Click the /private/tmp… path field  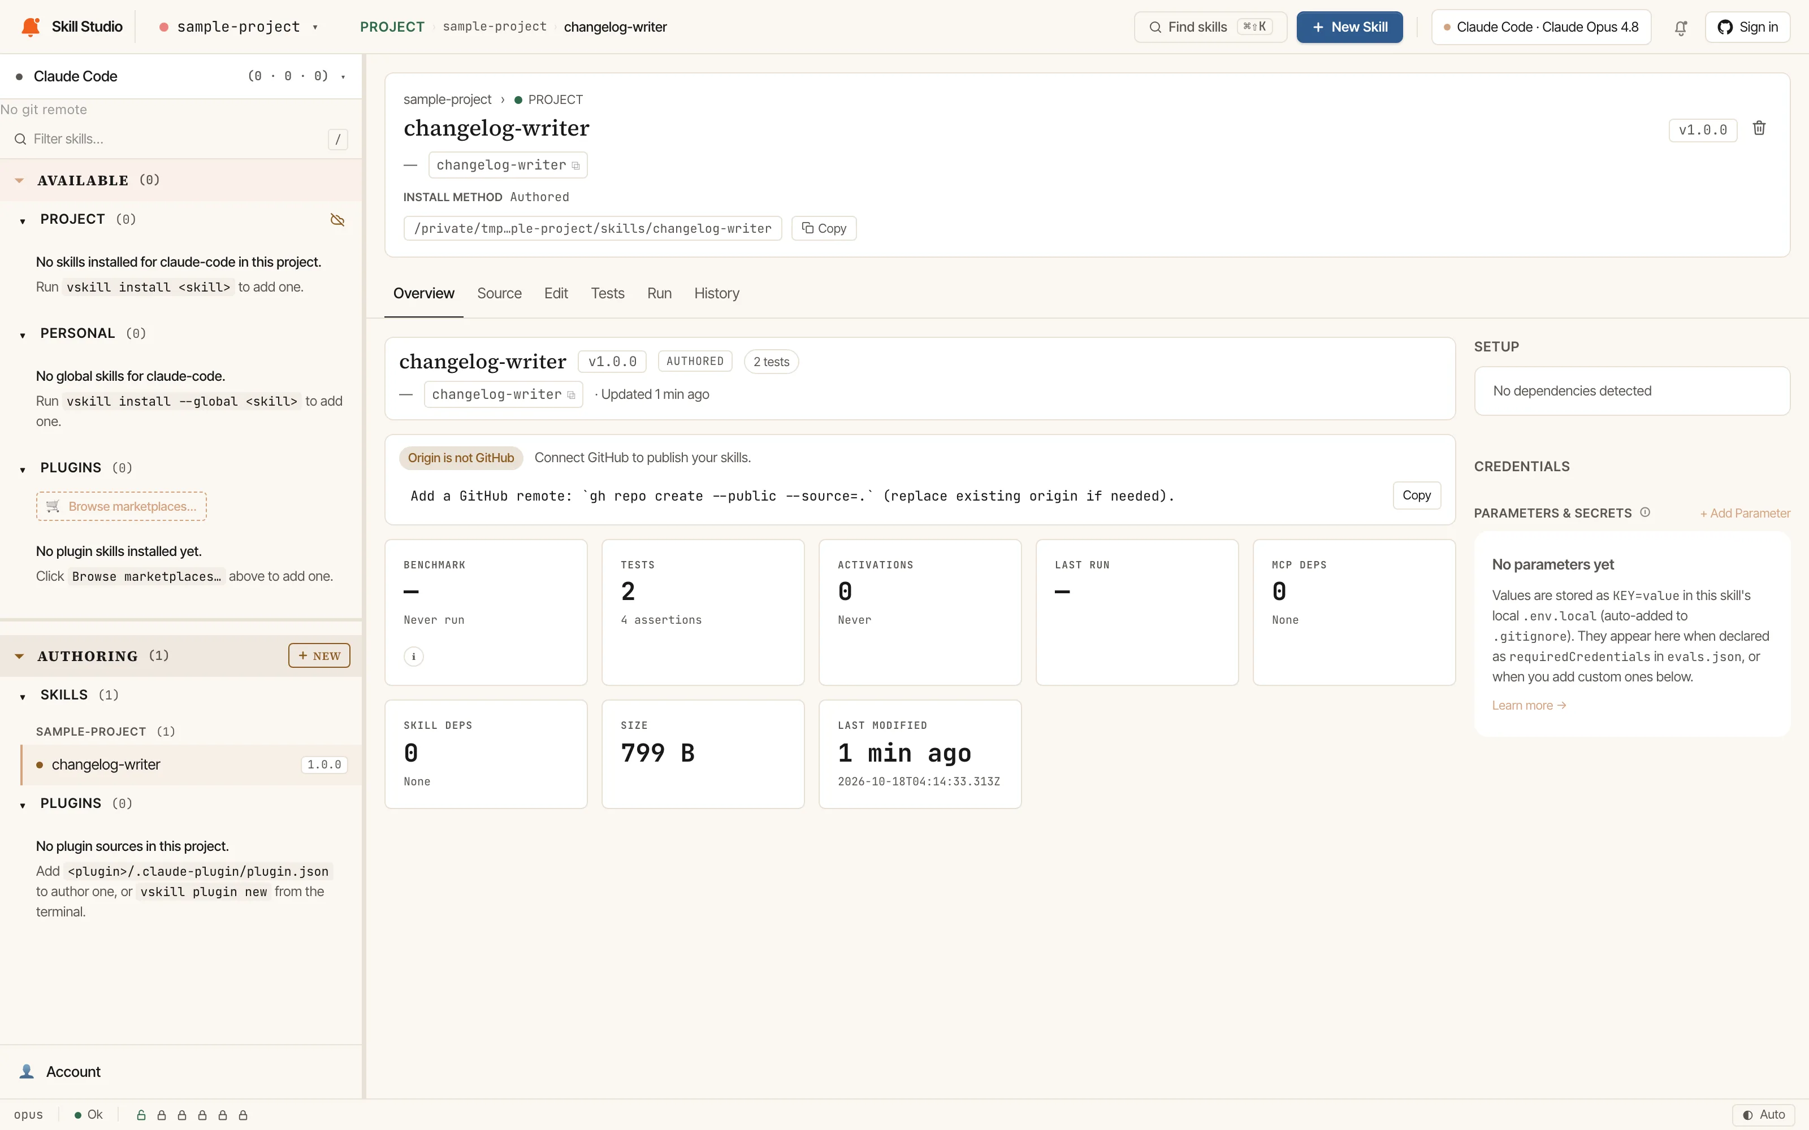pos(592,229)
